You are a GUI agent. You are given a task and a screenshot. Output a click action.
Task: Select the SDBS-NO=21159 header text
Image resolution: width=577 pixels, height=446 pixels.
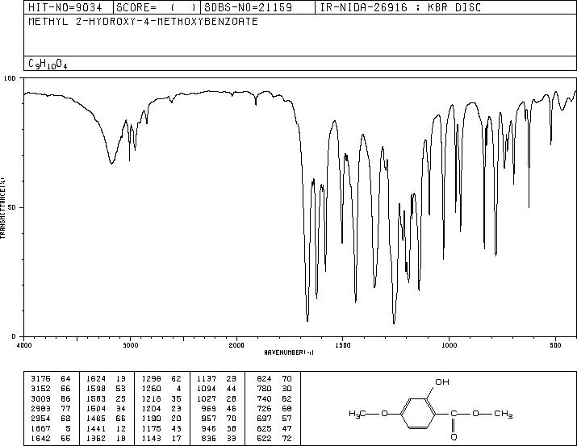pyautogui.click(x=248, y=7)
